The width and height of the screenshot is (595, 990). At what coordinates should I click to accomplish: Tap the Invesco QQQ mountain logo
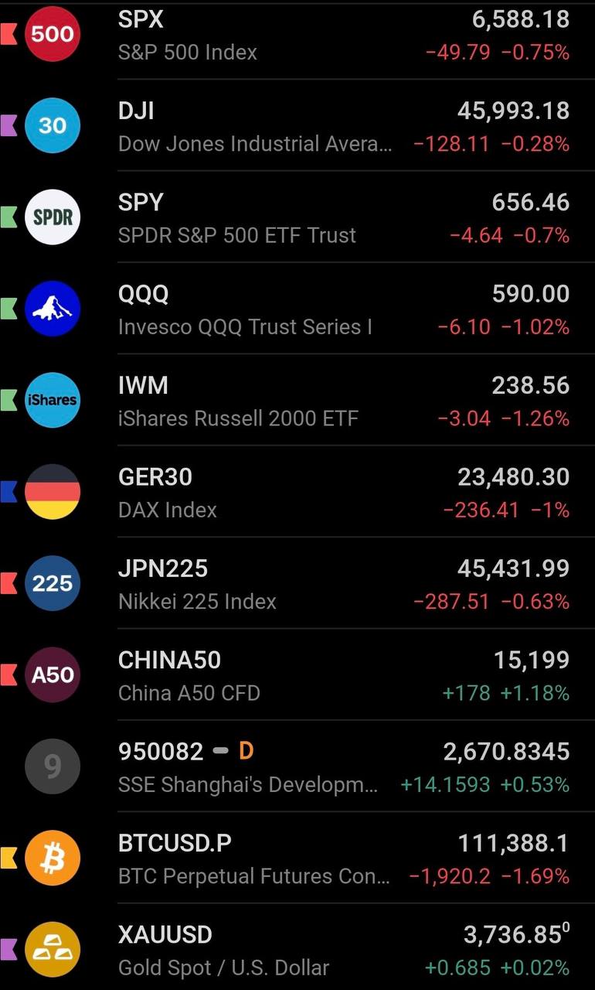tap(53, 309)
